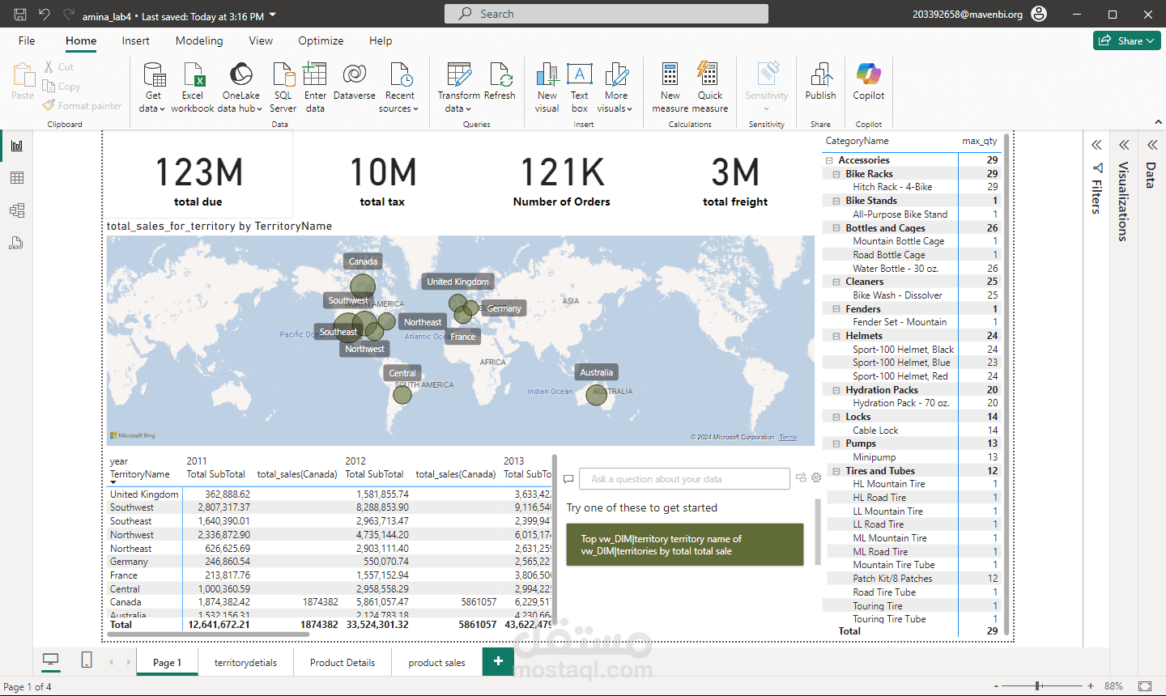The width and height of the screenshot is (1166, 696).
Task: Open the Get data source menu
Action: coord(152,87)
